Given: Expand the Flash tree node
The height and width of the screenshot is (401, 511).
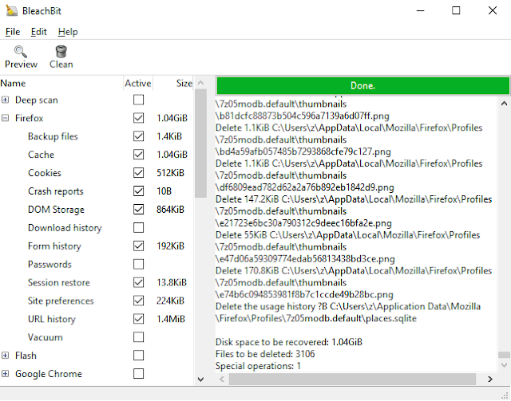Looking at the screenshot, I should point(6,356).
